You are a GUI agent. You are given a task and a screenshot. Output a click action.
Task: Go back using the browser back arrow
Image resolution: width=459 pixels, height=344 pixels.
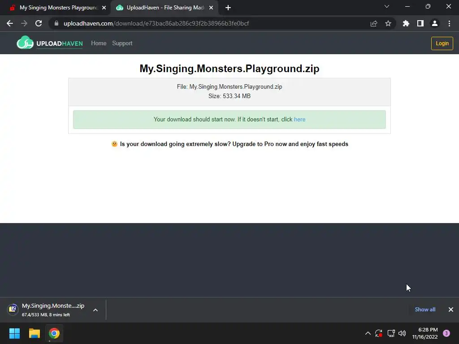pos(10,23)
